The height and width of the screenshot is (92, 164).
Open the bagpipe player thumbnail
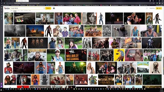tap(115, 43)
